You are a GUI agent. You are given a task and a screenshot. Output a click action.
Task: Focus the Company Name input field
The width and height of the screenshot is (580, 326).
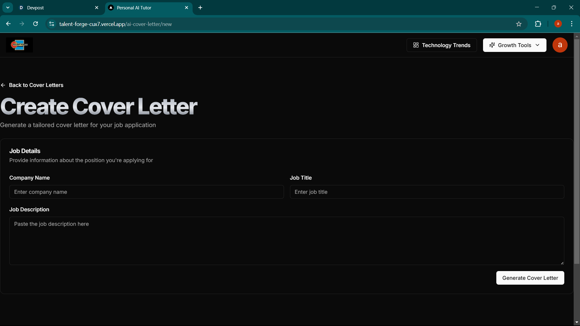pyautogui.click(x=147, y=192)
